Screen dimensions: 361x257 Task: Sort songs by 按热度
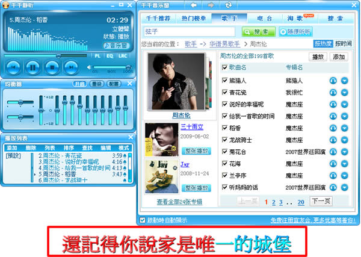click(323, 43)
